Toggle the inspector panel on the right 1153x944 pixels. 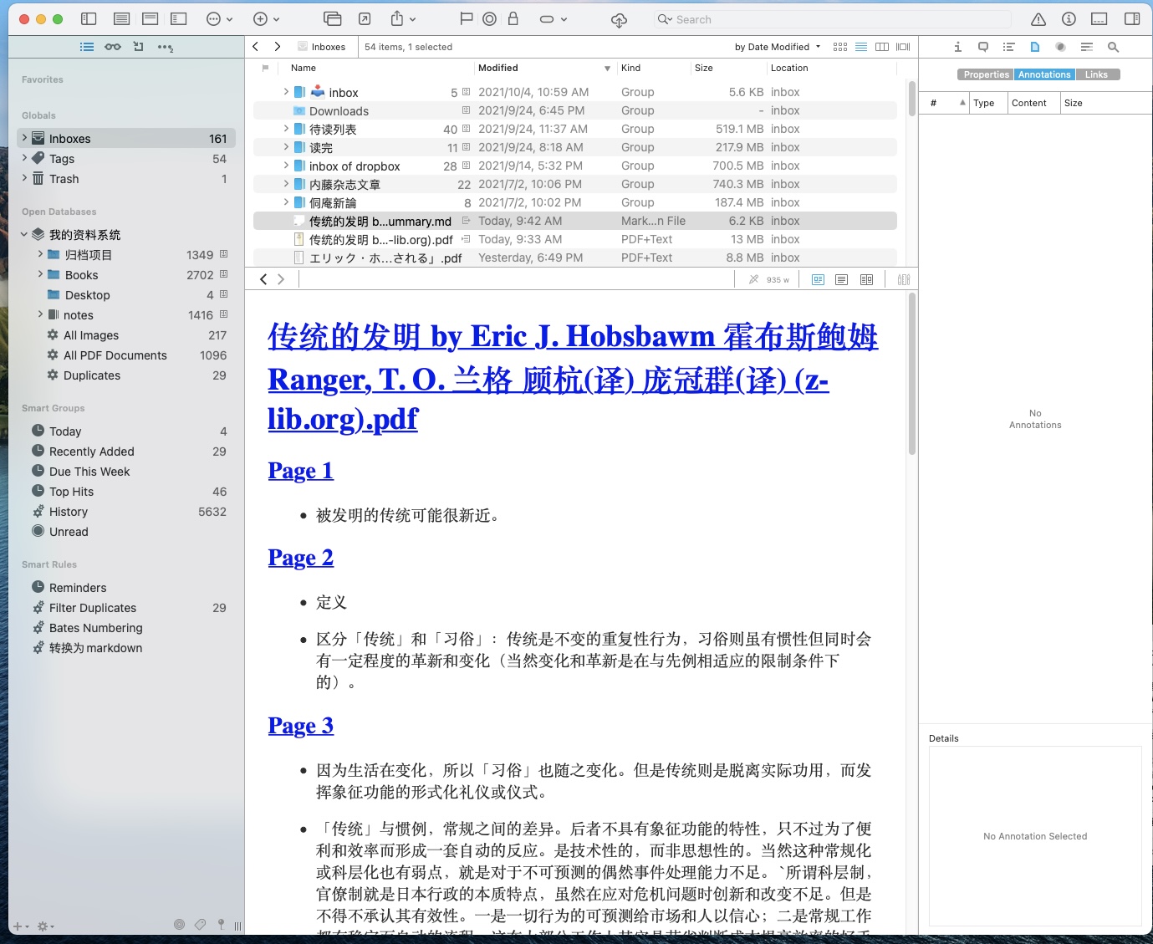[1132, 19]
